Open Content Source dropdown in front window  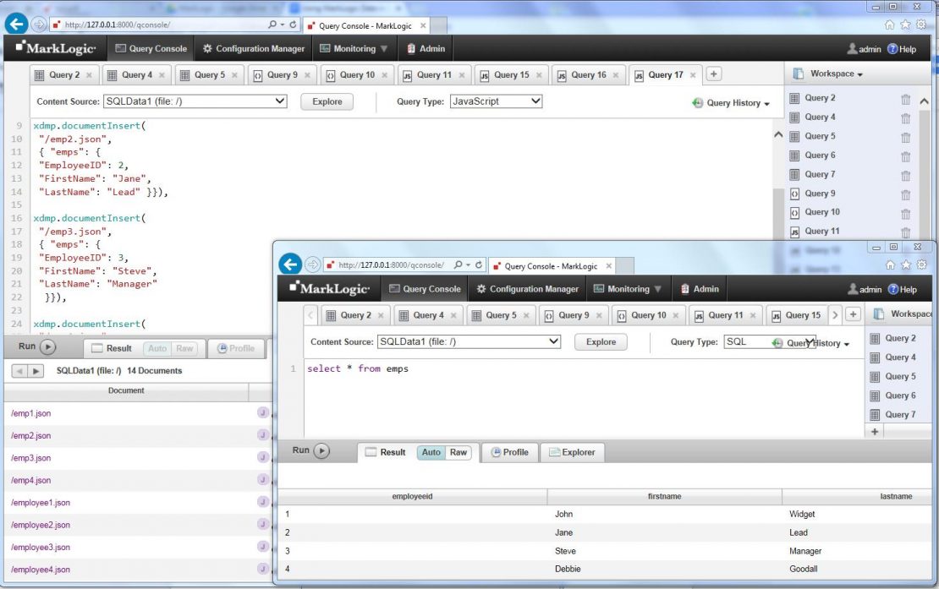point(469,341)
